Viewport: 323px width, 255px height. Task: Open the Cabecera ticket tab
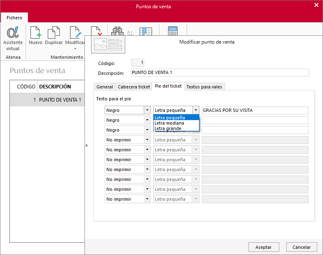133,87
